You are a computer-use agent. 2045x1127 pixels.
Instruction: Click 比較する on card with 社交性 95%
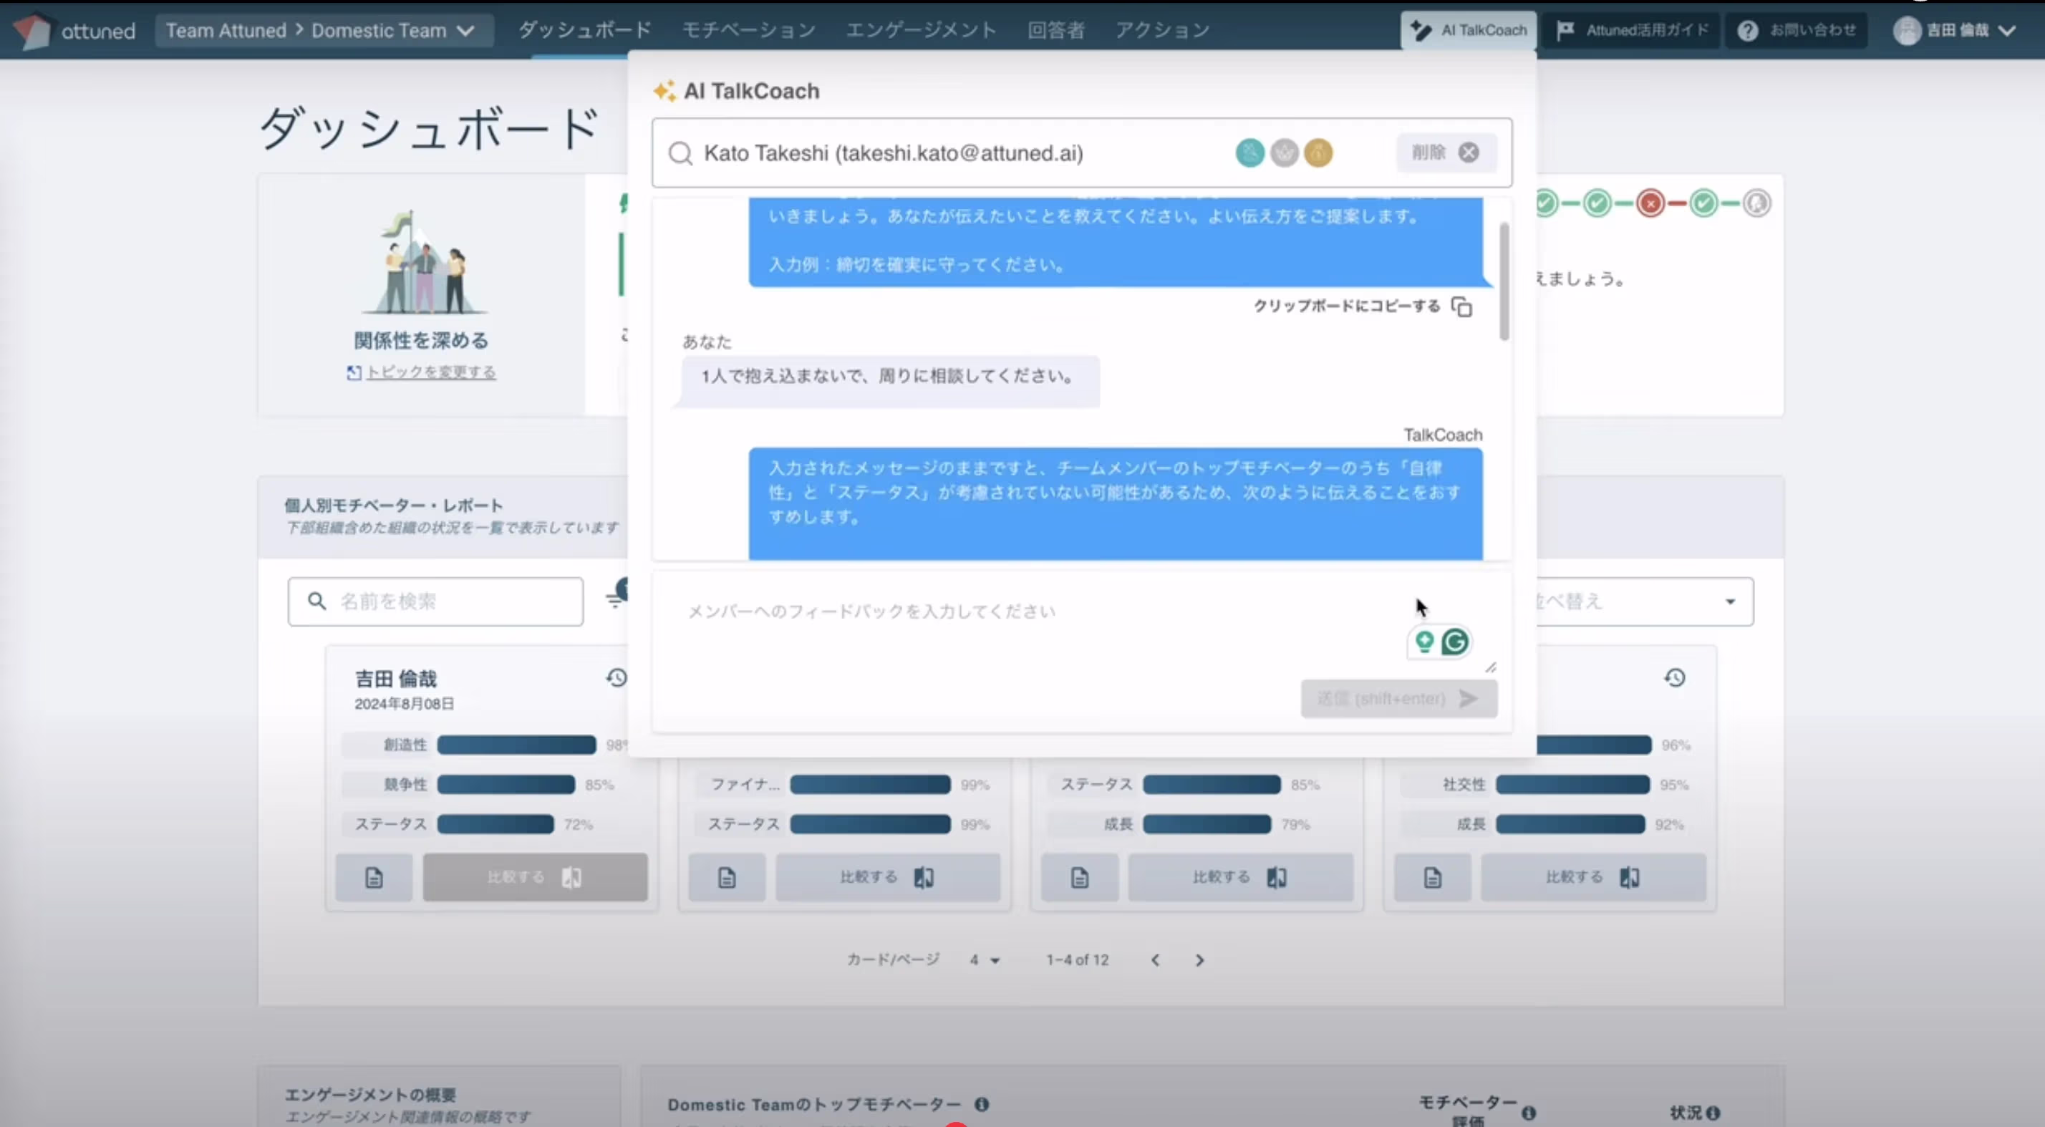click(x=1593, y=877)
